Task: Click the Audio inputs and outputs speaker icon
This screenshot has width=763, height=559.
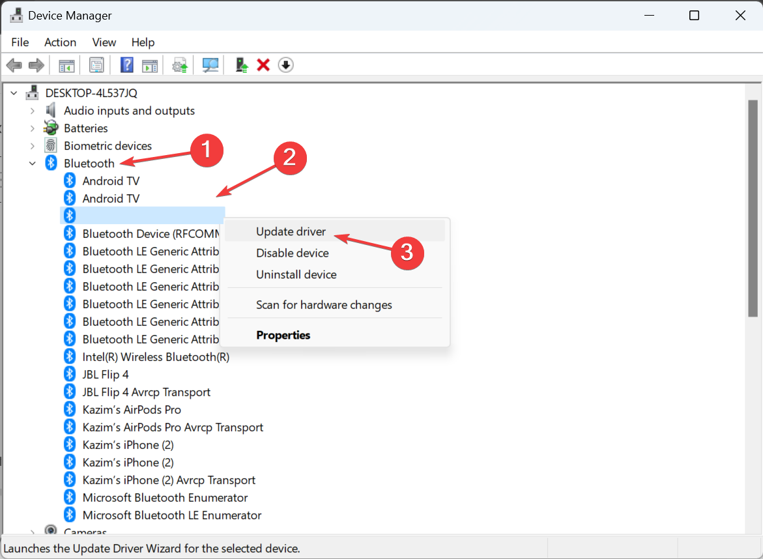Action: [51, 111]
